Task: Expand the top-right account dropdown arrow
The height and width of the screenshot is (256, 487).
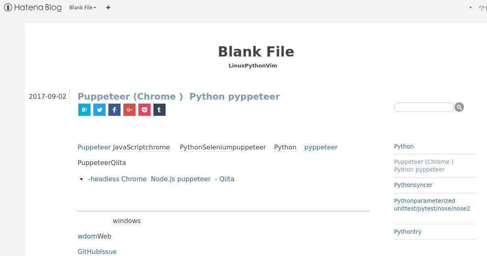Action: (x=470, y=7)
